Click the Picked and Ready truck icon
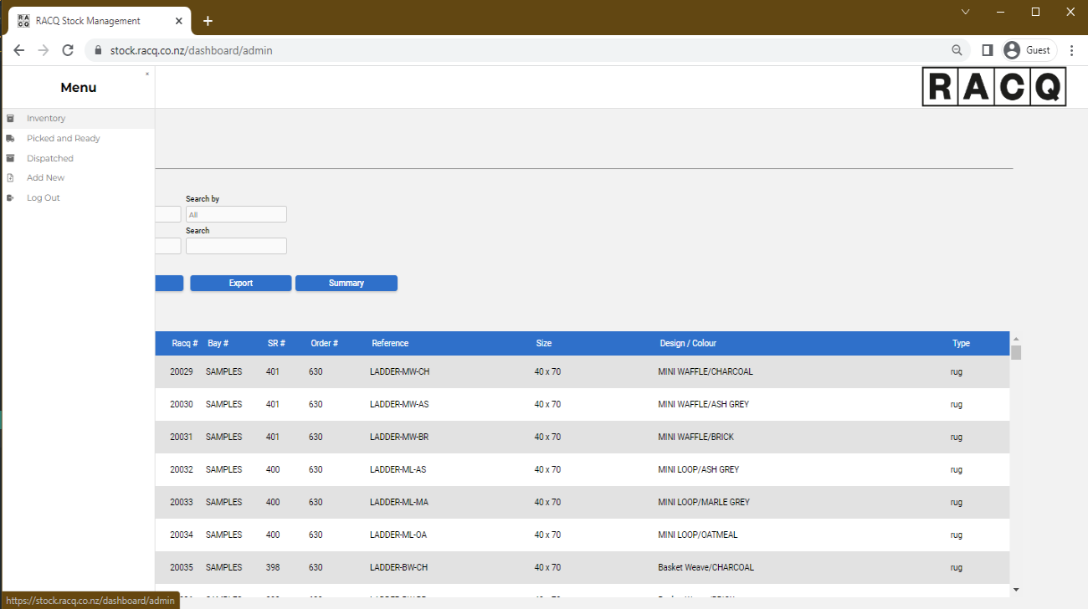 [10, 139]
